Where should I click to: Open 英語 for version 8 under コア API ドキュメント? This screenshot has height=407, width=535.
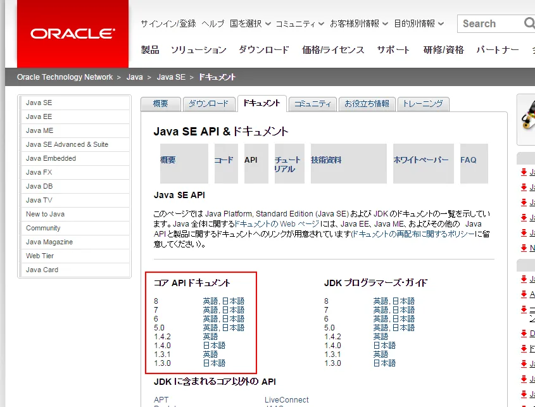[x=211, y=301]
